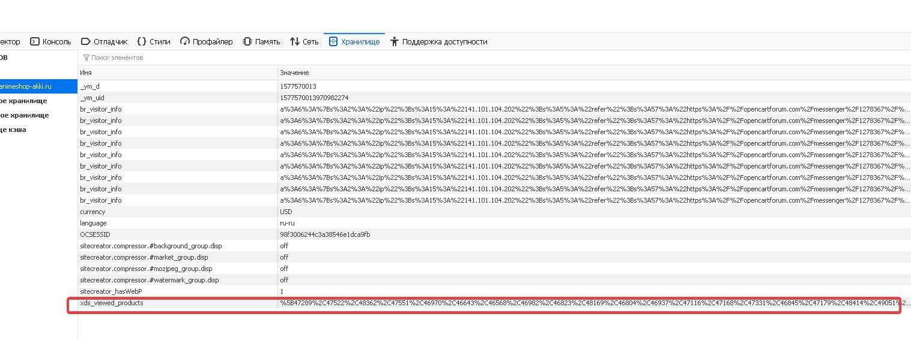Screen dimensions: 911x340
Task: Select sitecreator.compressor.#watermark_group.disp row
Action: (494, 280)
